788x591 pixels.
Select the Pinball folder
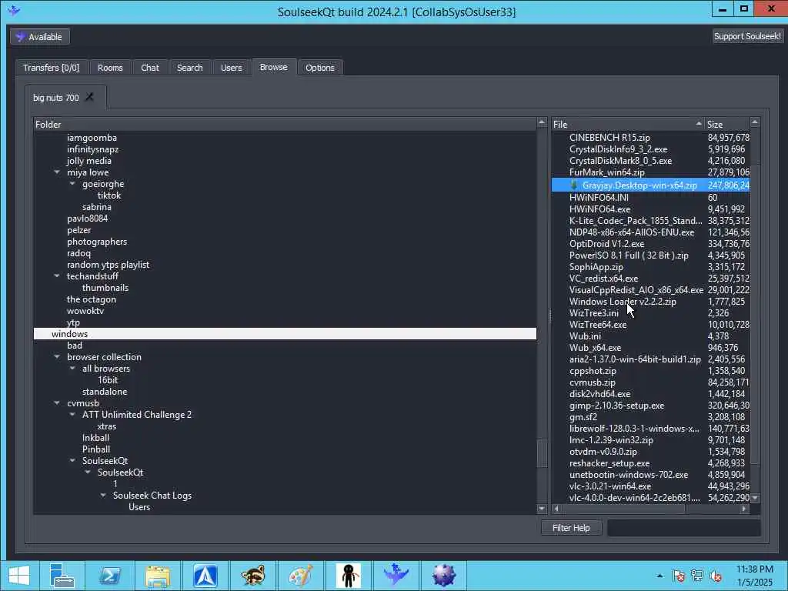tap(96, 449)
